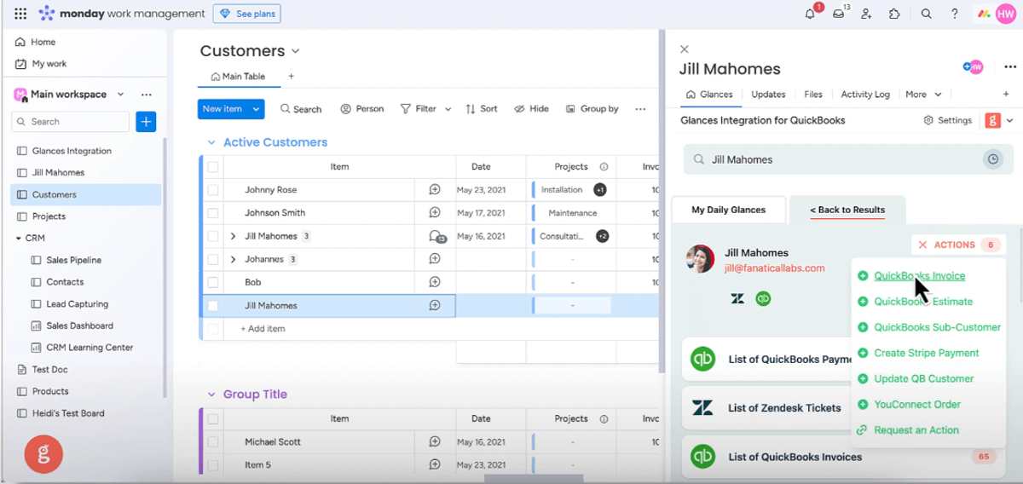1023x484 pixels.
Task: Collapse the Group Title group
Action: [211, 395]
